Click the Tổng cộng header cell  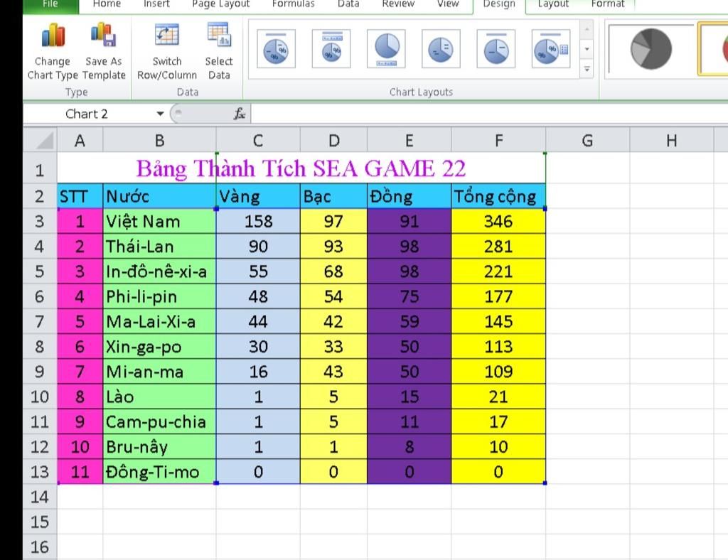coord(498,196)
